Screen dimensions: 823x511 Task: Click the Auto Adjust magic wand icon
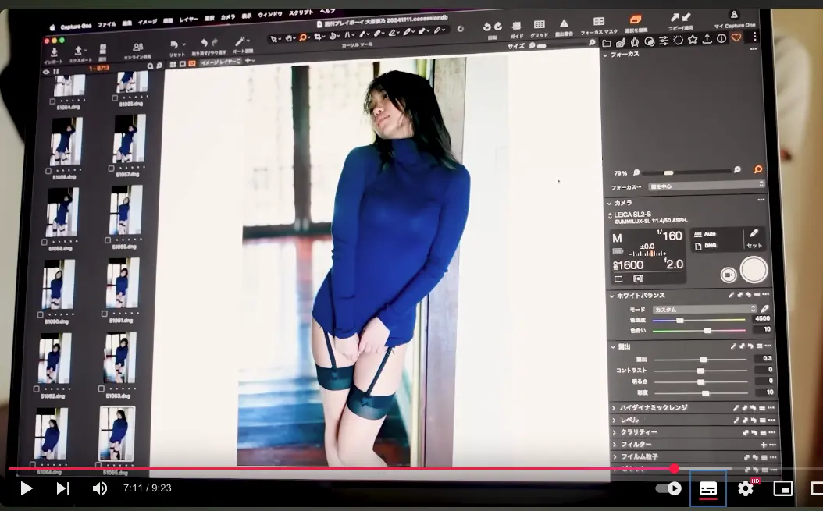coord(240,41)
